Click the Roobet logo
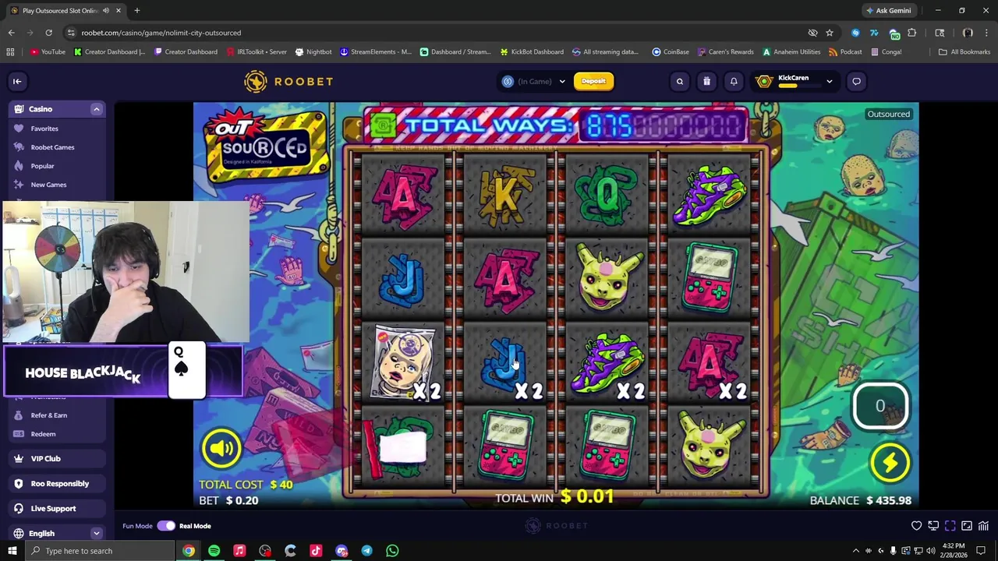998x561 pixels. 288,81
